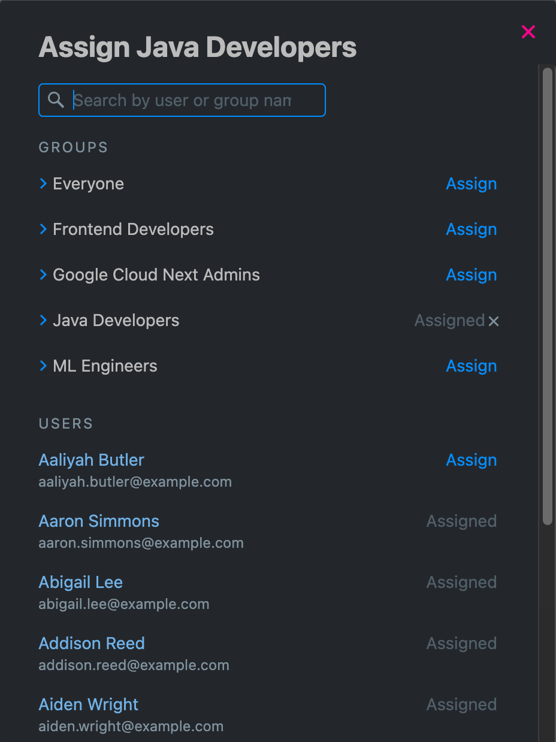Assign the Google Cloud Next Admins group

pyautogui.click(x=471, y=275)
